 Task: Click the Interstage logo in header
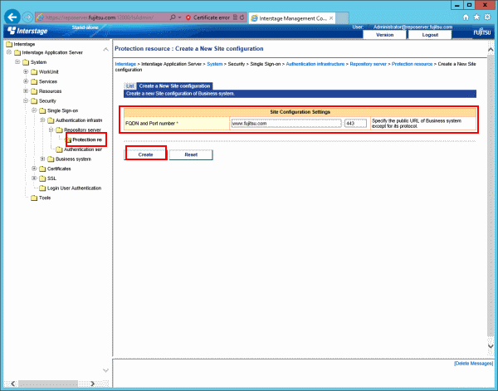pyautogui.click(x=27, y=31)
